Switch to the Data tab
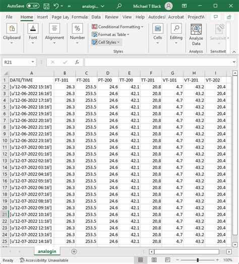The height and width of the screenshot is (264, 239). click(x=96, y=17)
